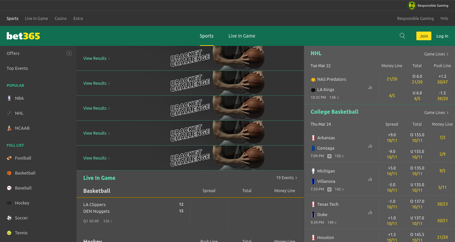Viewport: 455px width, 242px height.
Task: Expand 142 markets for Michigan vs Villanova
Action: [339, 189]
